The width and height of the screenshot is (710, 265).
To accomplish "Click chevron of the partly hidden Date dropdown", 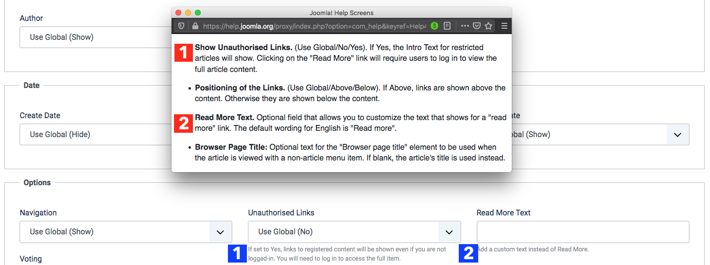I will (x=678, y=134).
